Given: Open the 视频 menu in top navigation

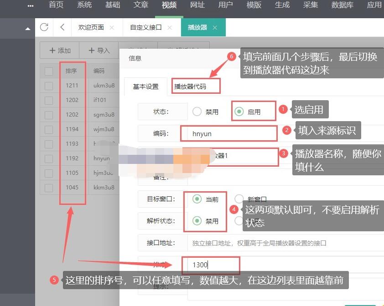Looking at the screenshot, I should (x=169, y=5).
